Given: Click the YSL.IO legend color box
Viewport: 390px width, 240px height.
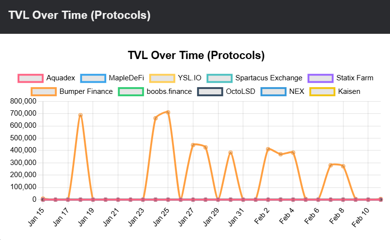Looking at the screenshot, I should point(161,78).
